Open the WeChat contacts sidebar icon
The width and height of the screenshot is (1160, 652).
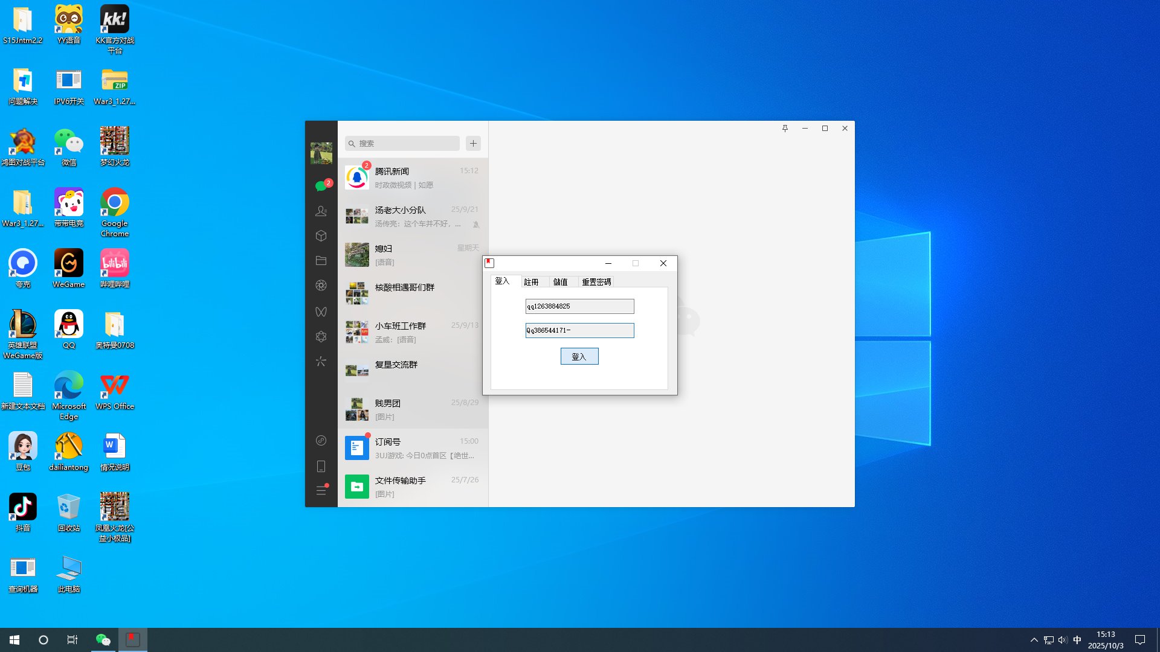click(321, 211)
